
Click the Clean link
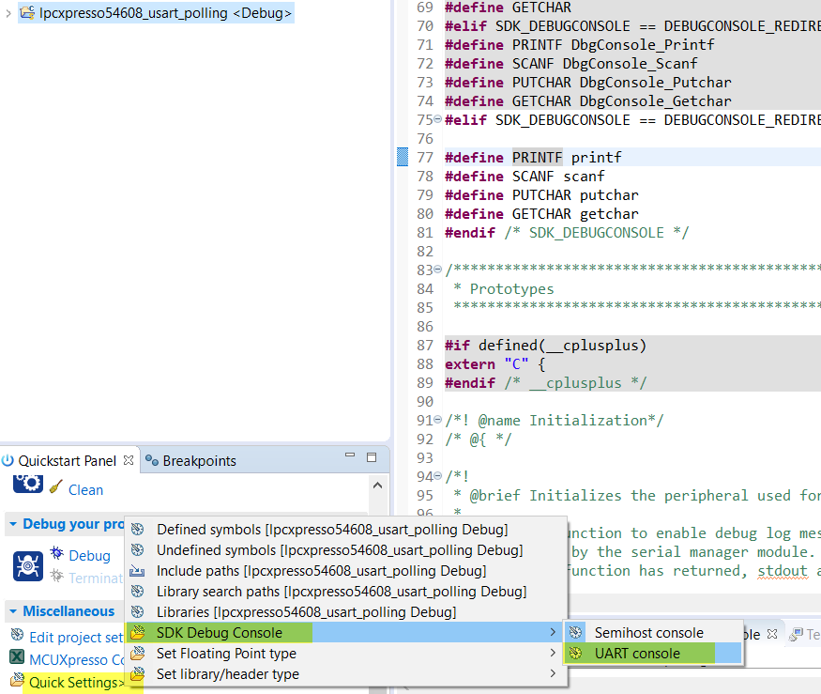[86, 489]
